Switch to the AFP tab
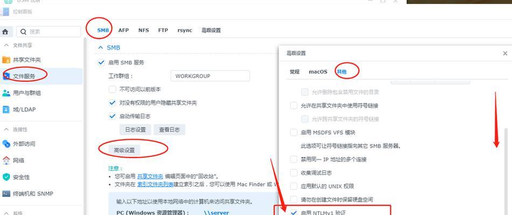This screenshot has width=512, height=215. coord(123,30)
